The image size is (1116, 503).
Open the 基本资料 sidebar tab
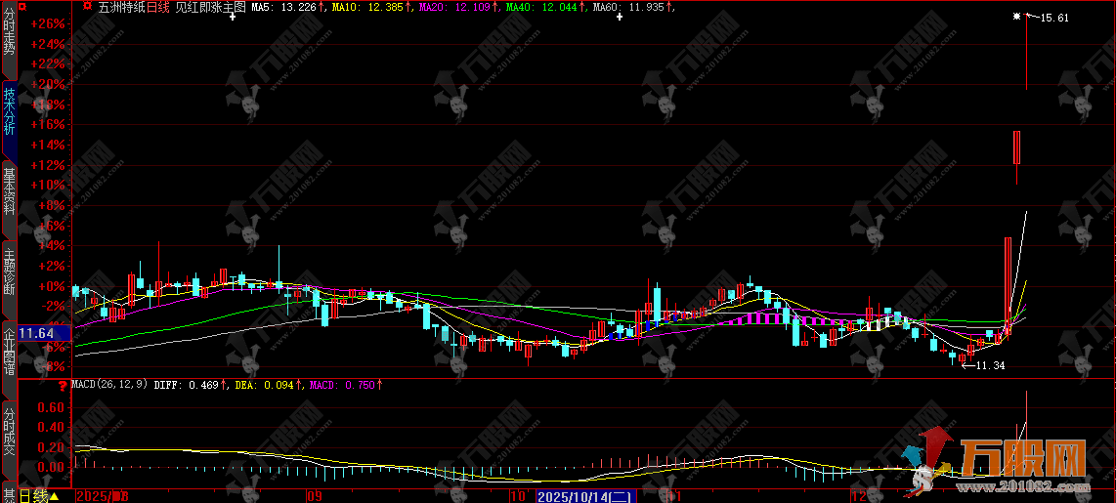(9, 191)
